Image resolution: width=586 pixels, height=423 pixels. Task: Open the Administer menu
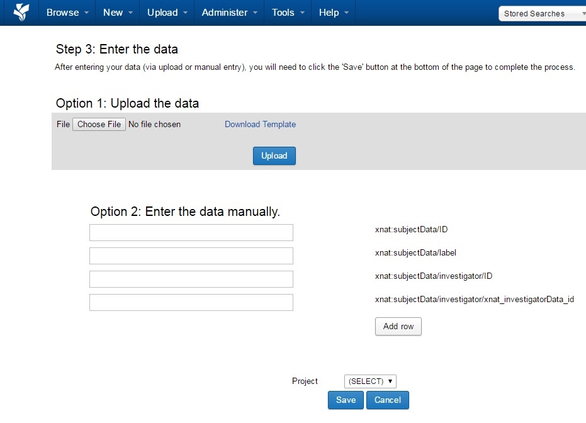click(223, 12)
